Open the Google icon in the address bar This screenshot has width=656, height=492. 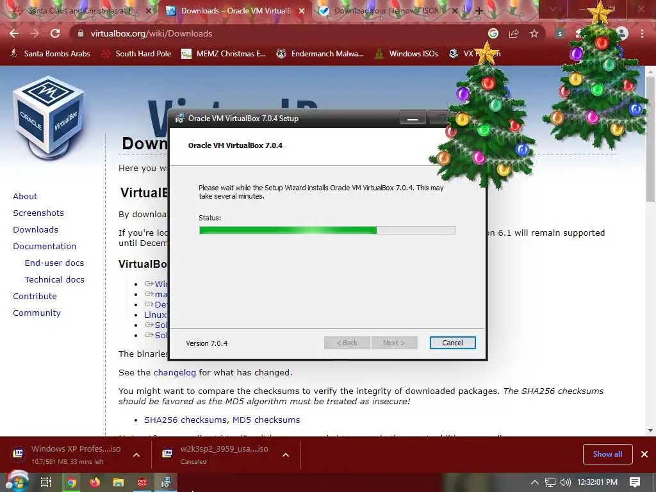click(493, 33)
